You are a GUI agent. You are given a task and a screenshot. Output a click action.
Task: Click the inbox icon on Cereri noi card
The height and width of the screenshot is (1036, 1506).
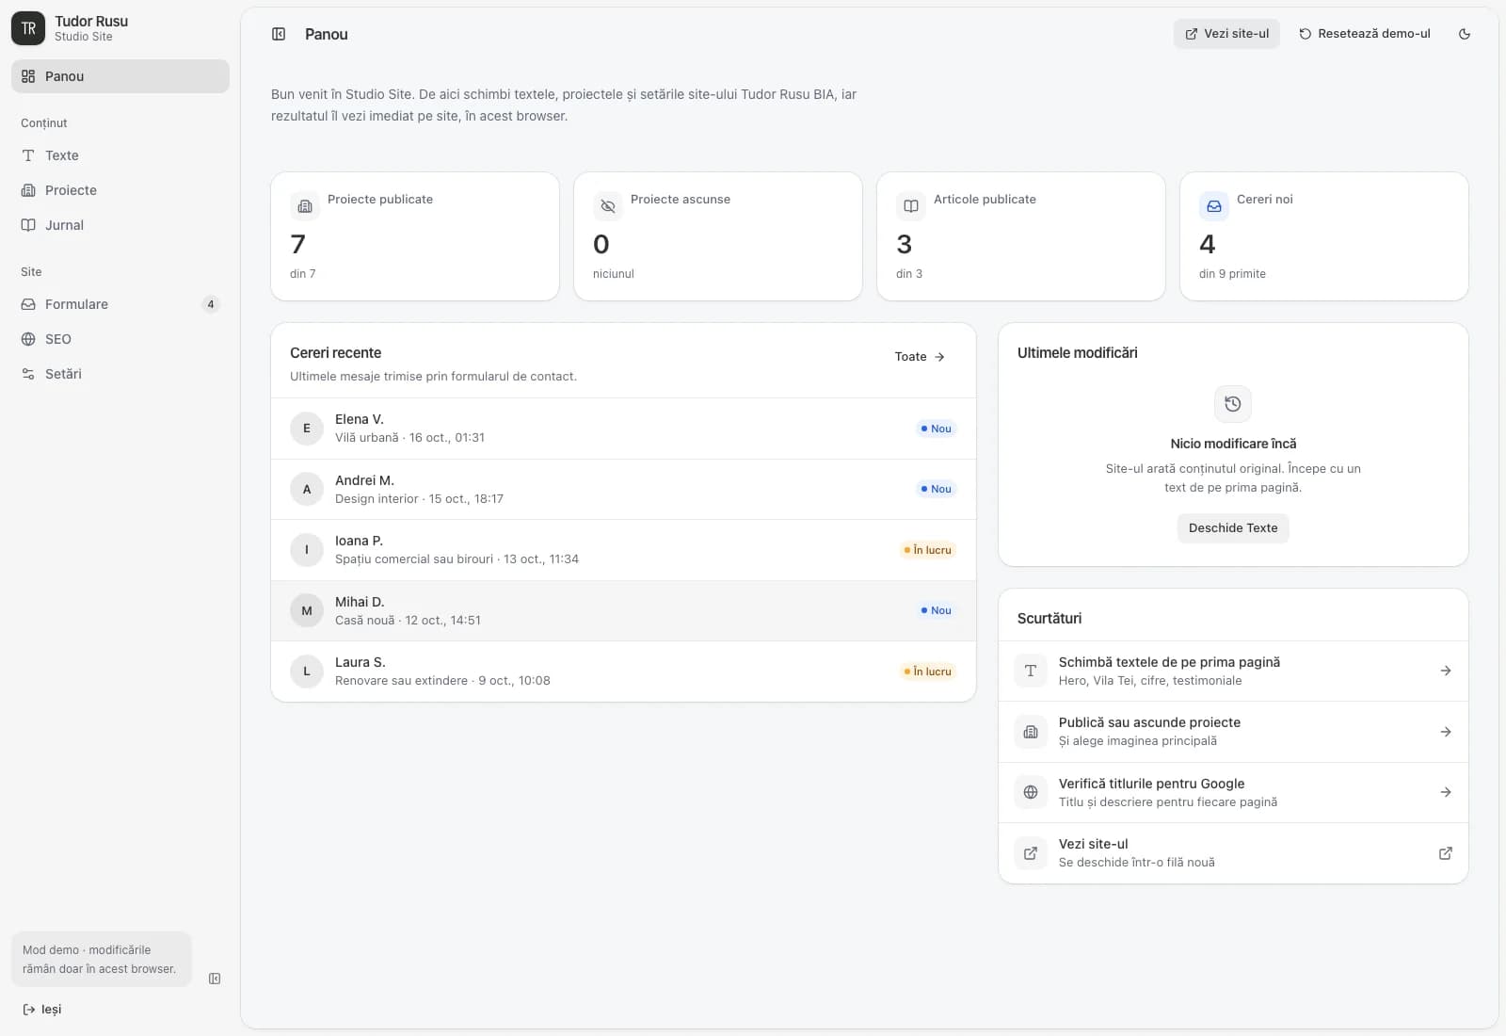coord(1214,206)
